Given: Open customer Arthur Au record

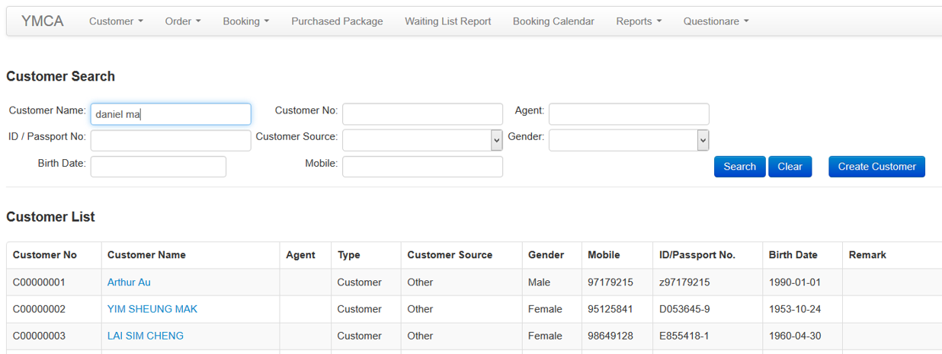Looking at the screenshot, I should coord(129,282).
